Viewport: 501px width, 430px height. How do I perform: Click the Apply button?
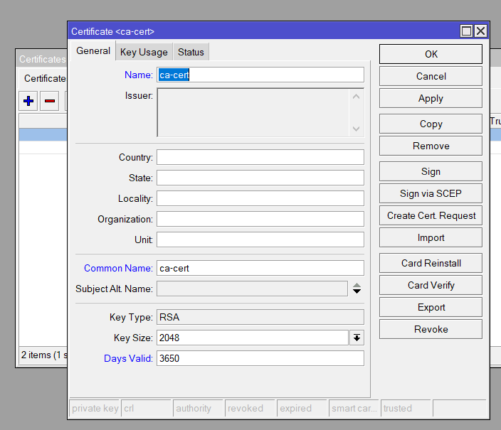click(431, 98)
